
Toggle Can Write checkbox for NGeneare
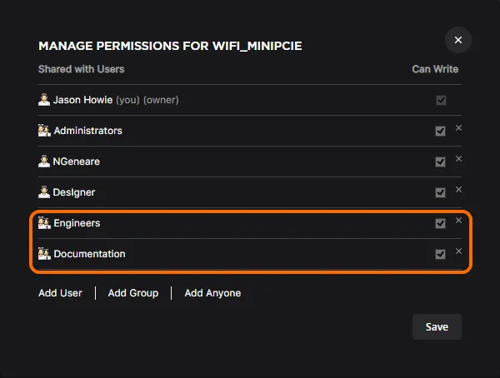[x=440, y=162]
